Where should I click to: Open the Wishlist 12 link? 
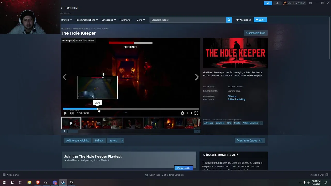click(x=243, y=20)
